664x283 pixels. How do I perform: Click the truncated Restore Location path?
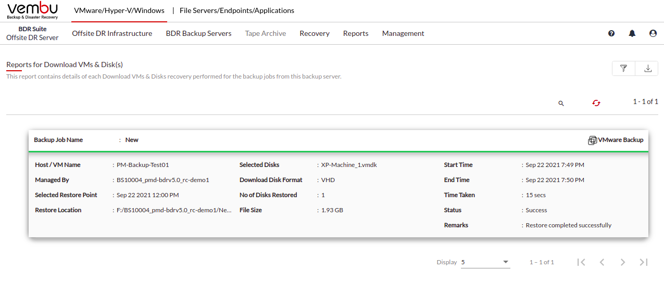coord(174,210)
